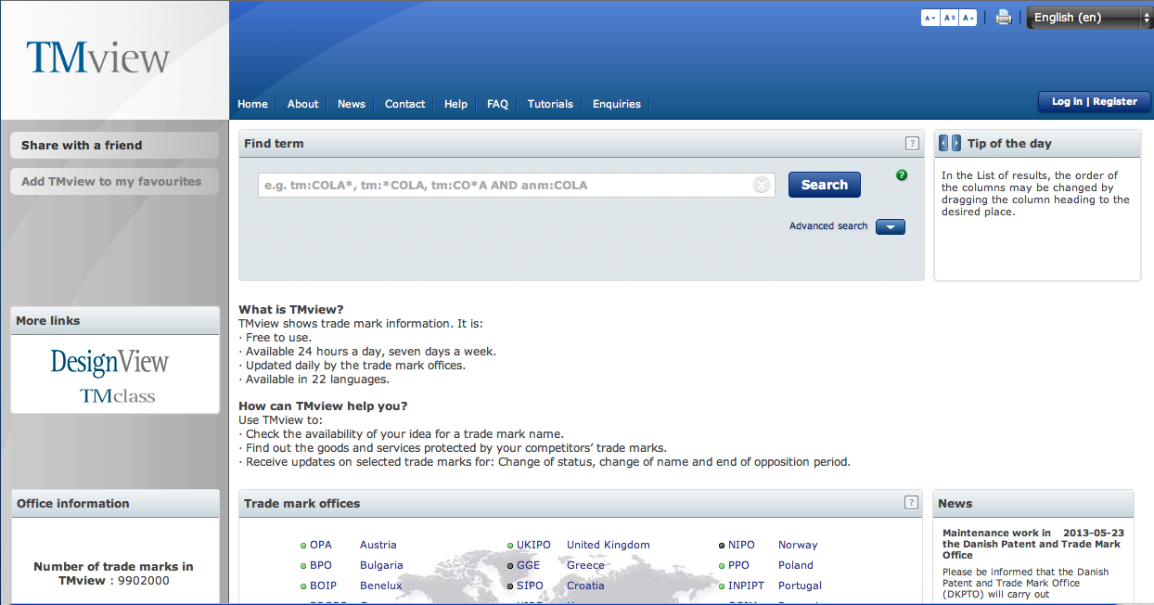1154x605 pixels.
Task: Click the Log in link
Action: 1067,102
